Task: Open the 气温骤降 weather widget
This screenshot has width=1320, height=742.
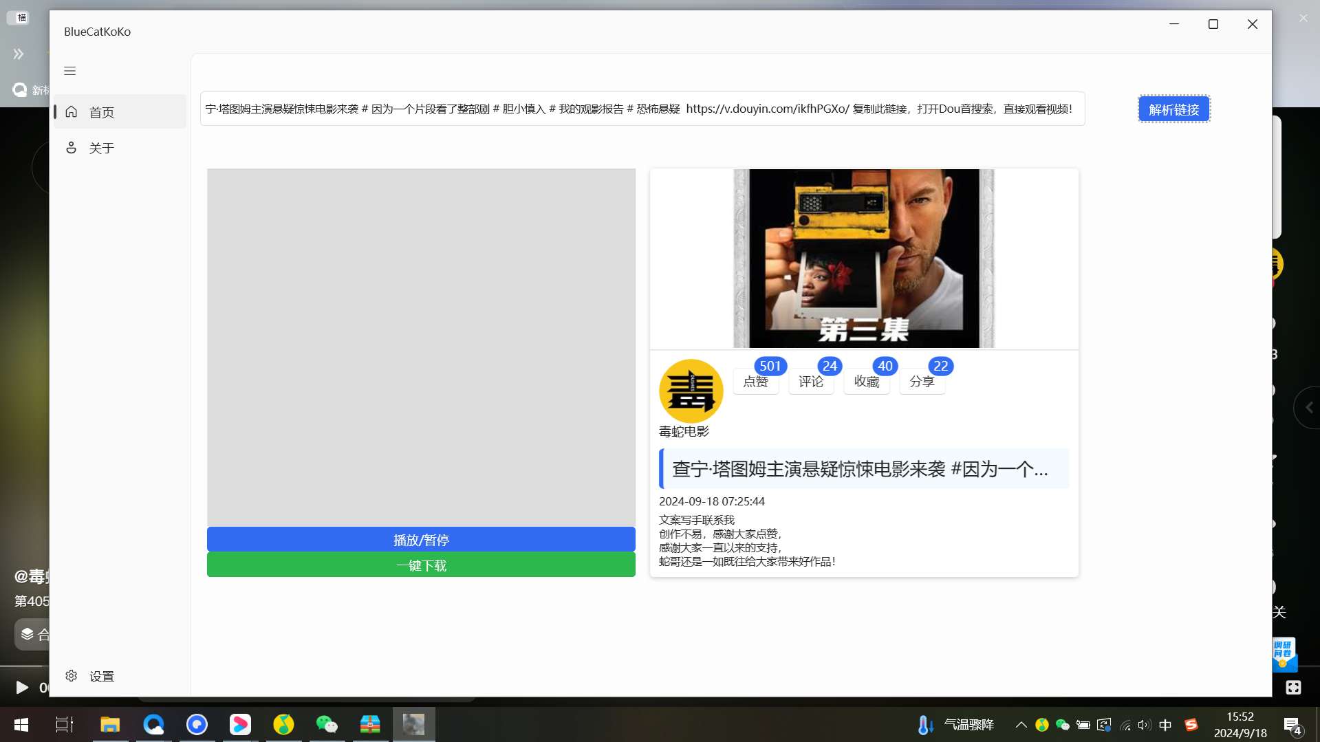Action: [956, 724]
